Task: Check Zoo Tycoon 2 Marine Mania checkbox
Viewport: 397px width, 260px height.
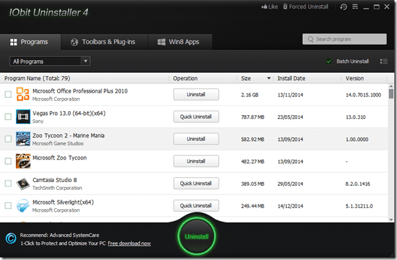Action: [x=8, y=139]
